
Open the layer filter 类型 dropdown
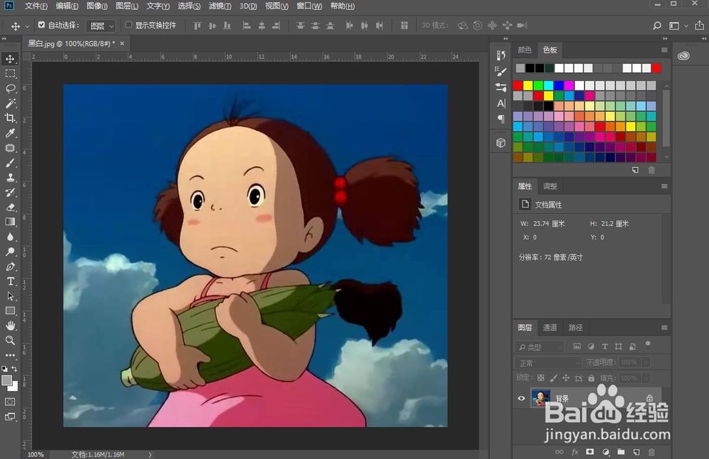click(x=540, y=347)
